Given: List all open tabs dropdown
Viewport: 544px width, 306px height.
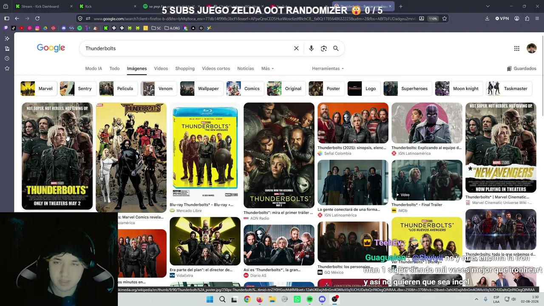Looking at the screenshot, I should point(487,6).
